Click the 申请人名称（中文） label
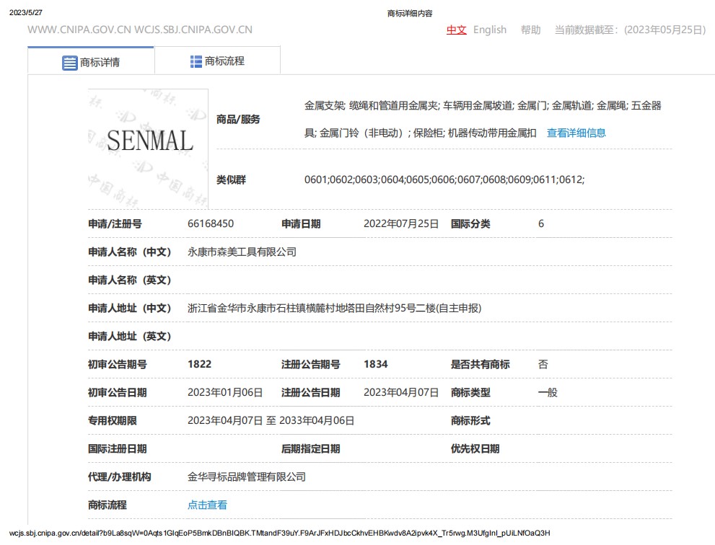Image resolution: width=715 pixels, height=545 pixels. click(129, 252)
